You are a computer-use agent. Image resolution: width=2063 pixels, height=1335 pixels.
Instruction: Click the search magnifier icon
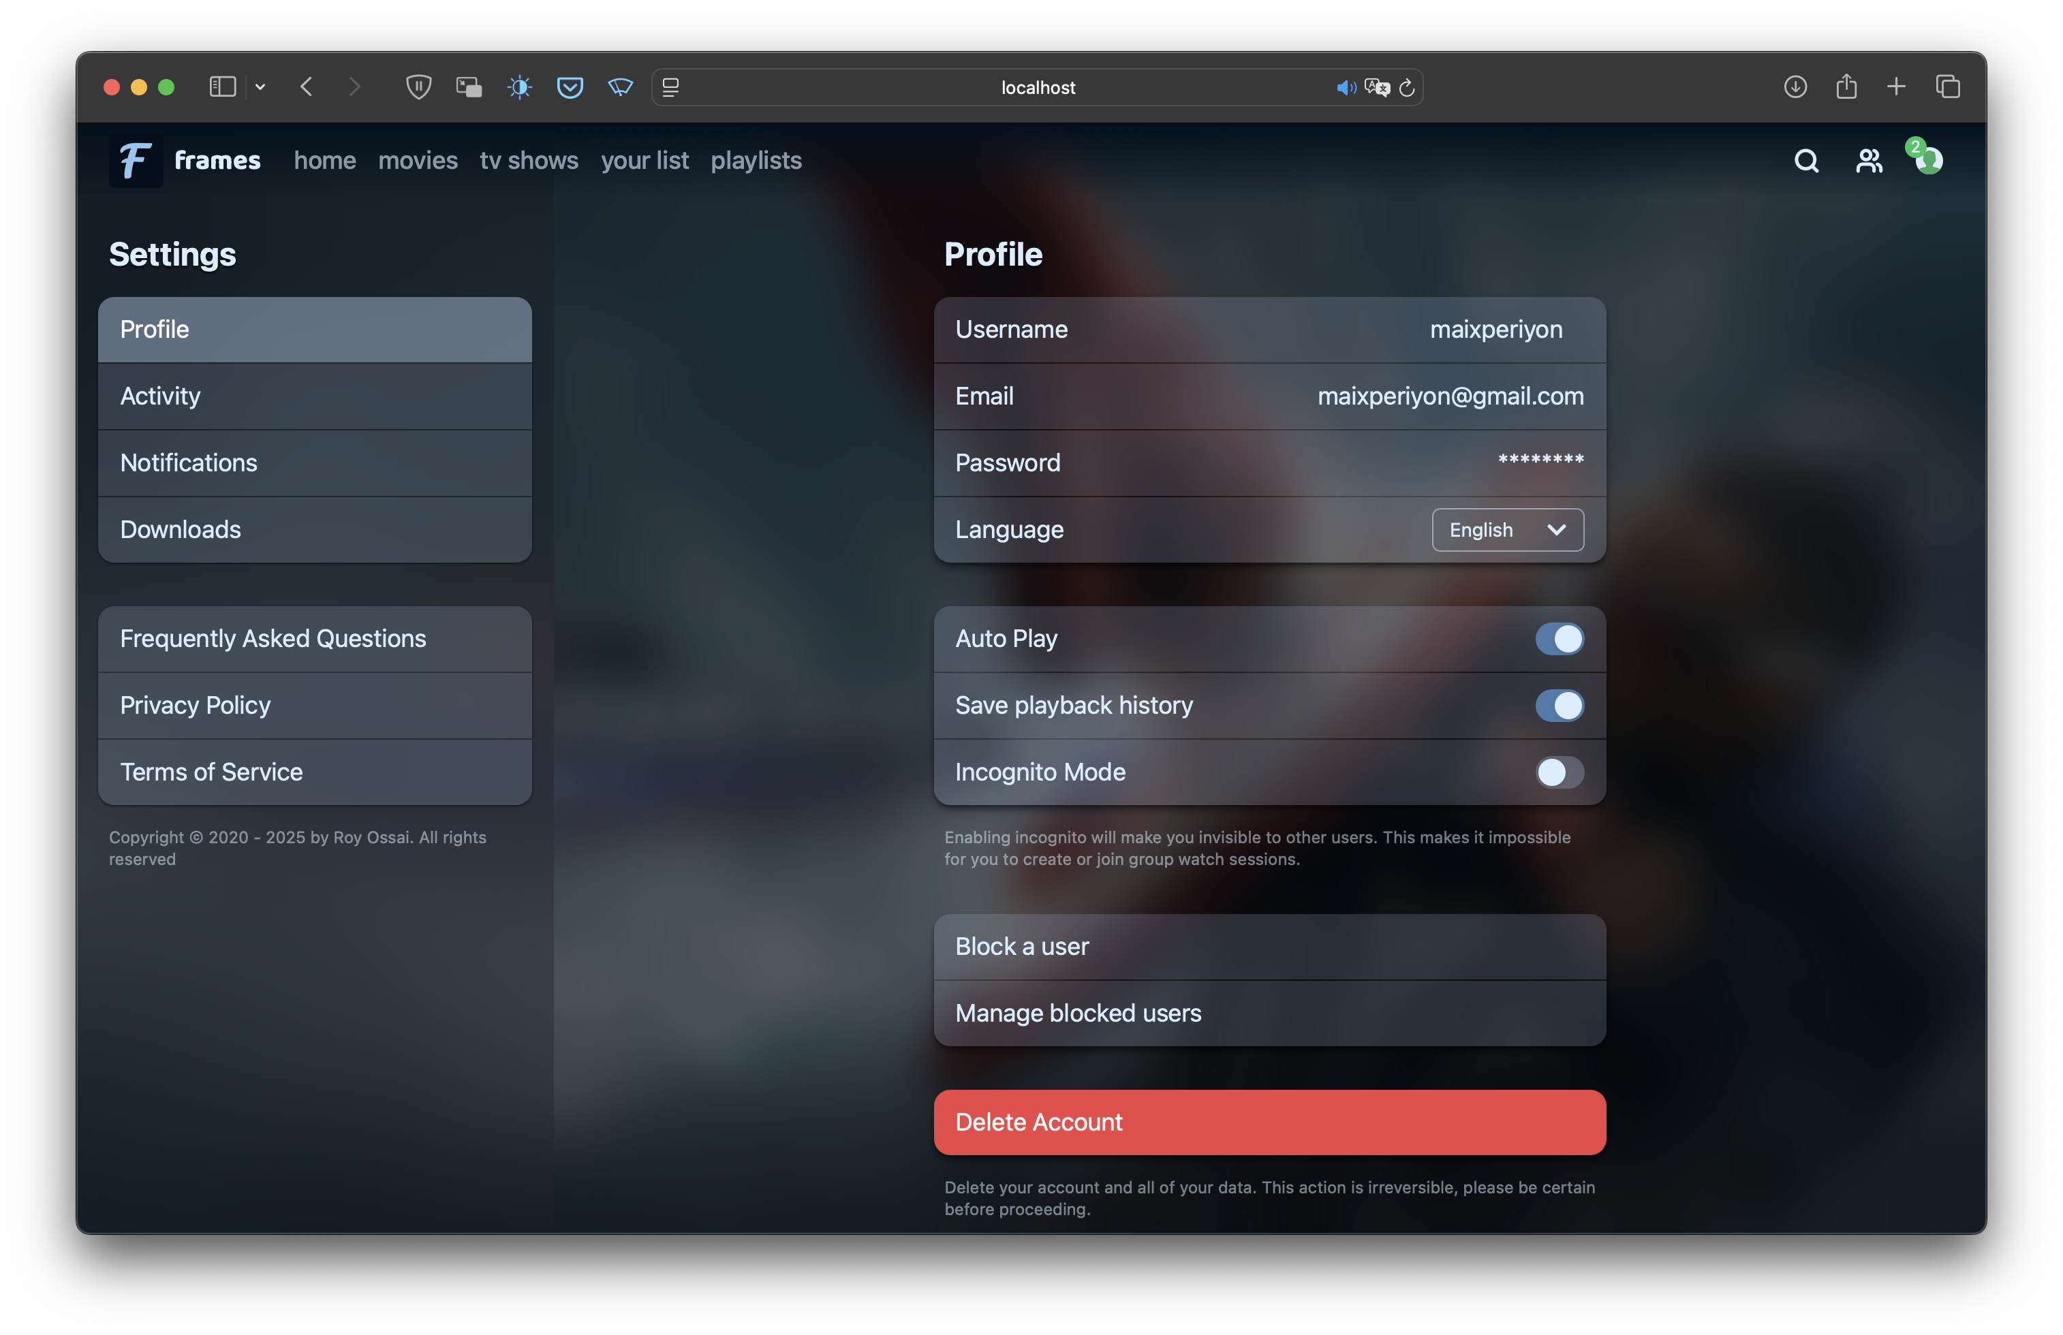tap(1805, 161)
